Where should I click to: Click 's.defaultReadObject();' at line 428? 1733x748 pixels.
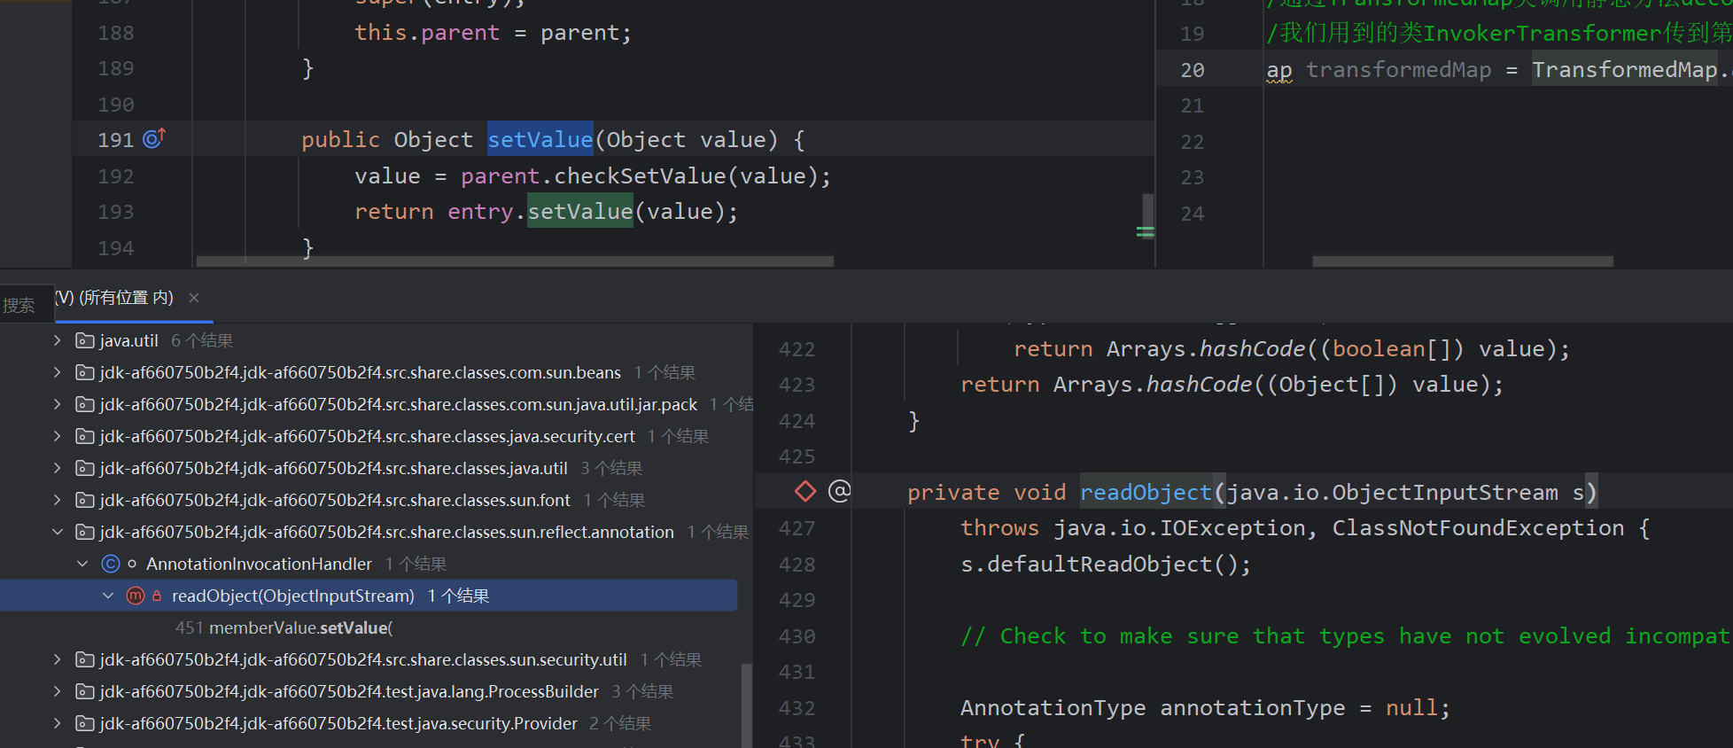click(1106, 565)
